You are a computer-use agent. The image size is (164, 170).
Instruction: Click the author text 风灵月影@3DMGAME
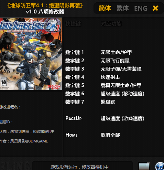pos(29,141)
